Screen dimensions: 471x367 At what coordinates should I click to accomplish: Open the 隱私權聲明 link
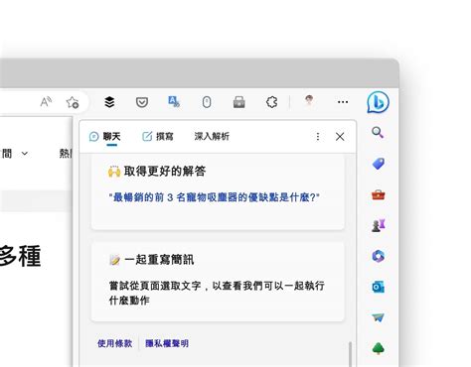167,343
